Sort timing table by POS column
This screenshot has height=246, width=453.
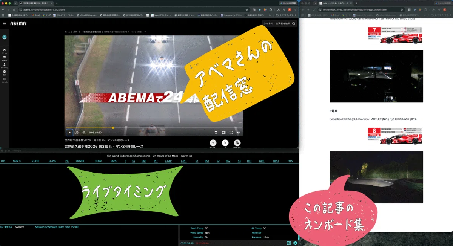[x=3, y=161]
